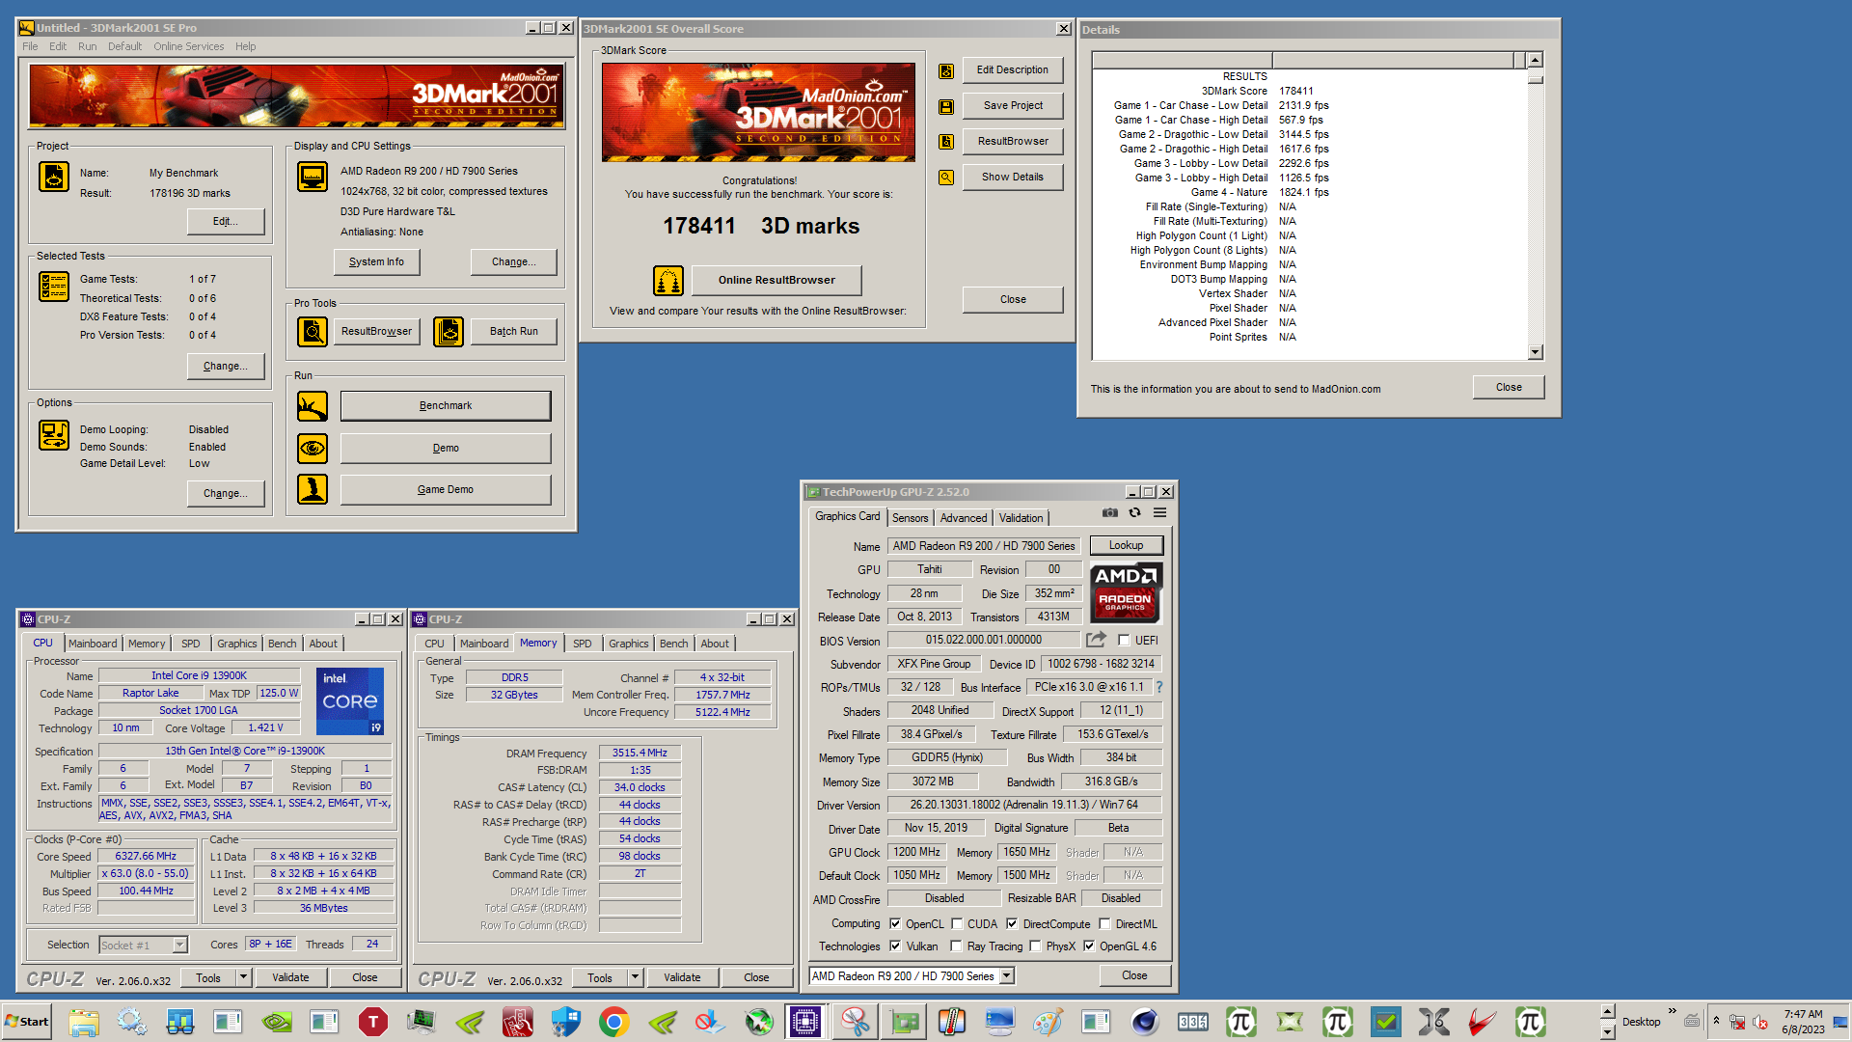Image resolution: width=1852 pixels, height=1042 pixels.
Task: Switch to Sensors tab in GPU-Z
Action: (x=910, y=518)
